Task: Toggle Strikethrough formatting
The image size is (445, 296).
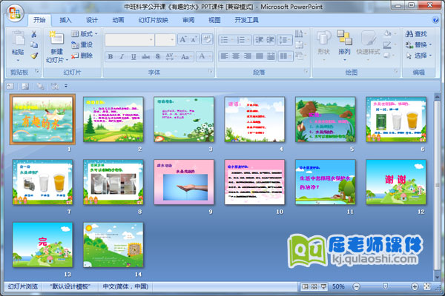Action: click(x=145, y=57)
